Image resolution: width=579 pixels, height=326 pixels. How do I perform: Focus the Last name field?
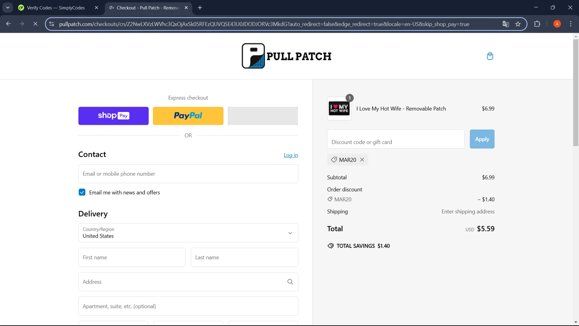(x=244, y=257)
